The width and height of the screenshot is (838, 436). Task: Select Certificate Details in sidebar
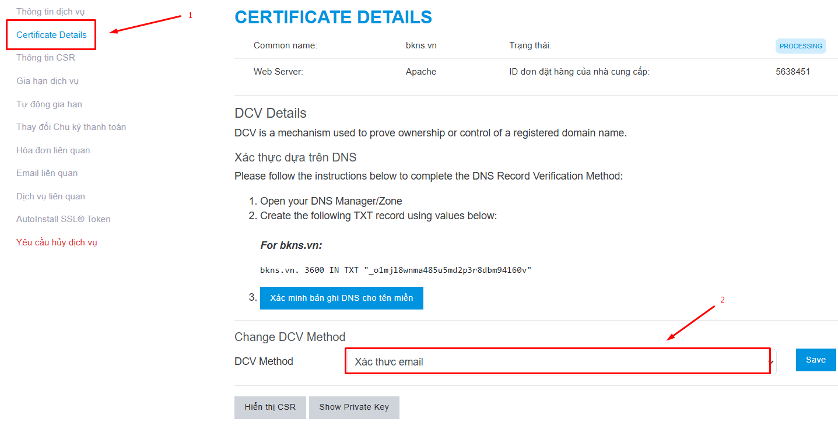51,35
